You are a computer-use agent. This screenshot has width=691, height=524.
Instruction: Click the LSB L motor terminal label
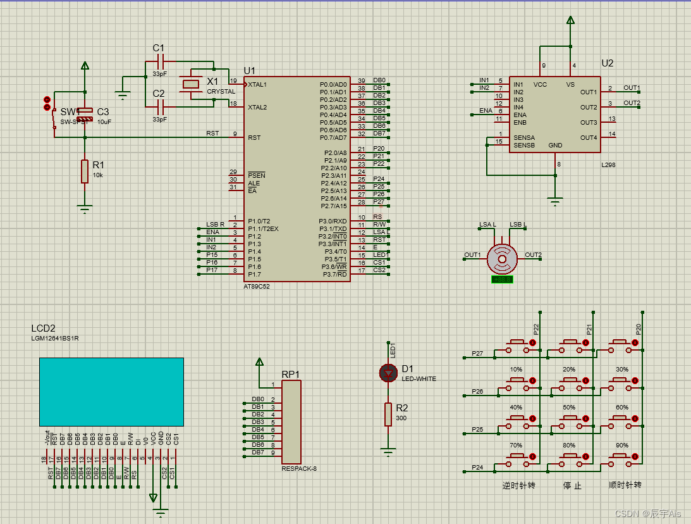[x=518, y=225]
